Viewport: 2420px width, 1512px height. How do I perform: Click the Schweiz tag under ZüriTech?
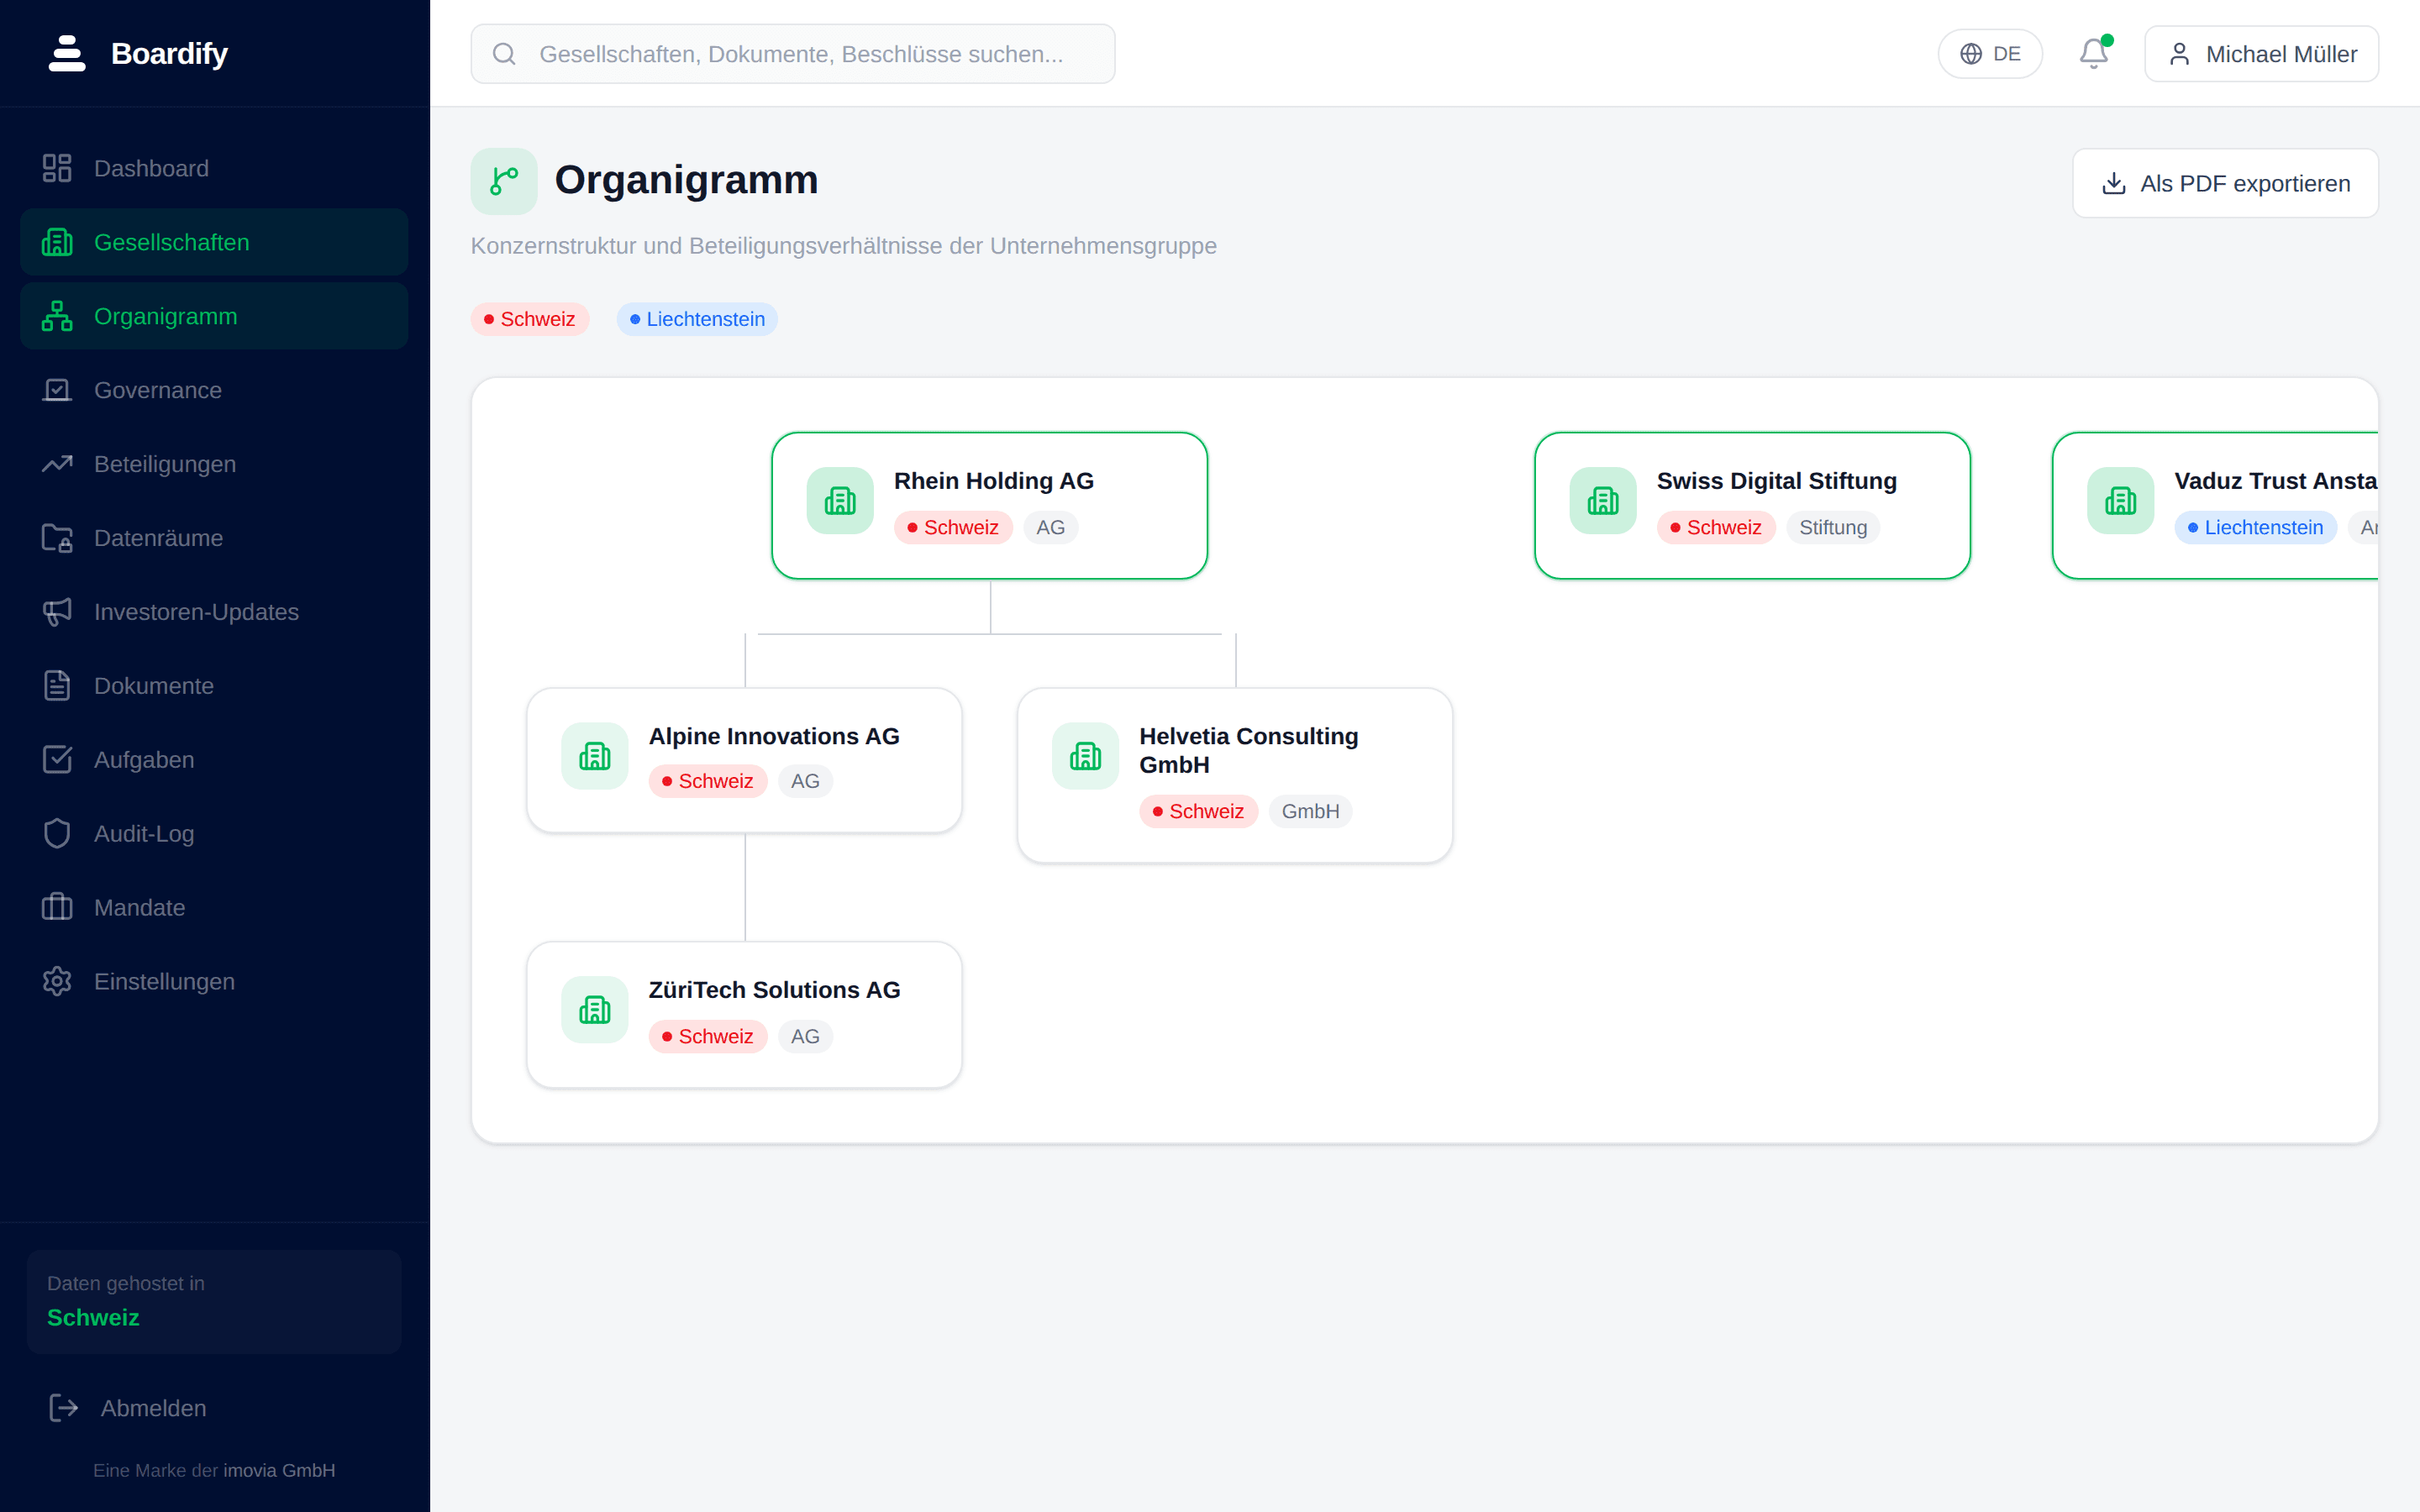(x=708, y=1036)
